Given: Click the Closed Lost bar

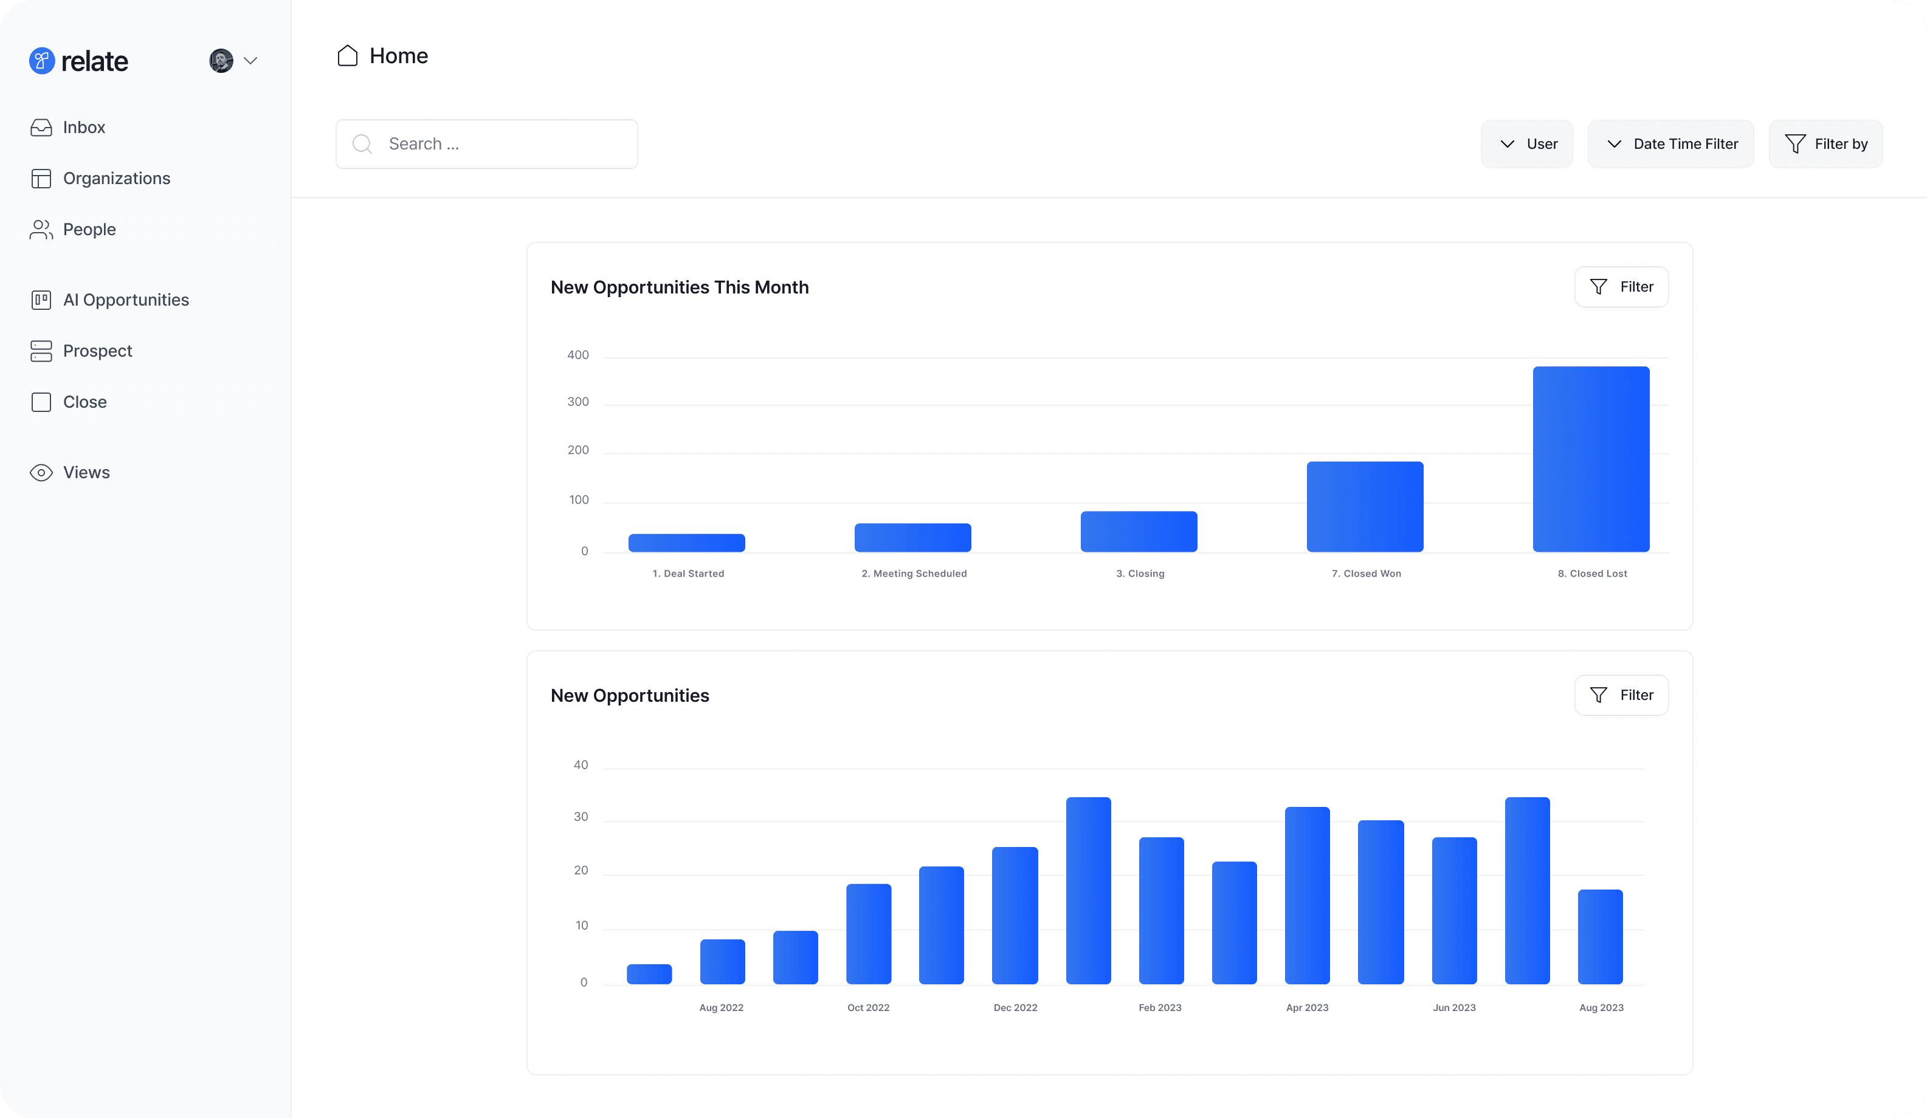Looking at the screenshot, I should (1591, 459).
